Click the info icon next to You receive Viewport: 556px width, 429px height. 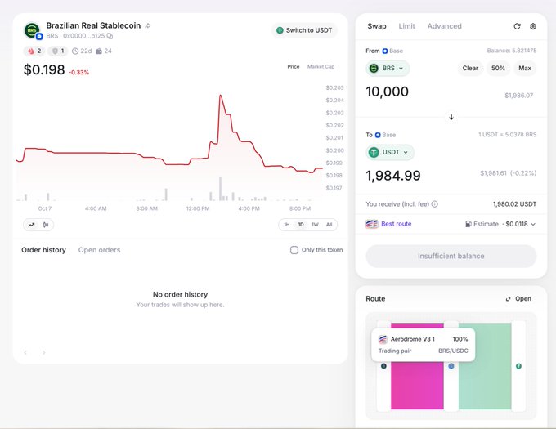coord(435,204)
